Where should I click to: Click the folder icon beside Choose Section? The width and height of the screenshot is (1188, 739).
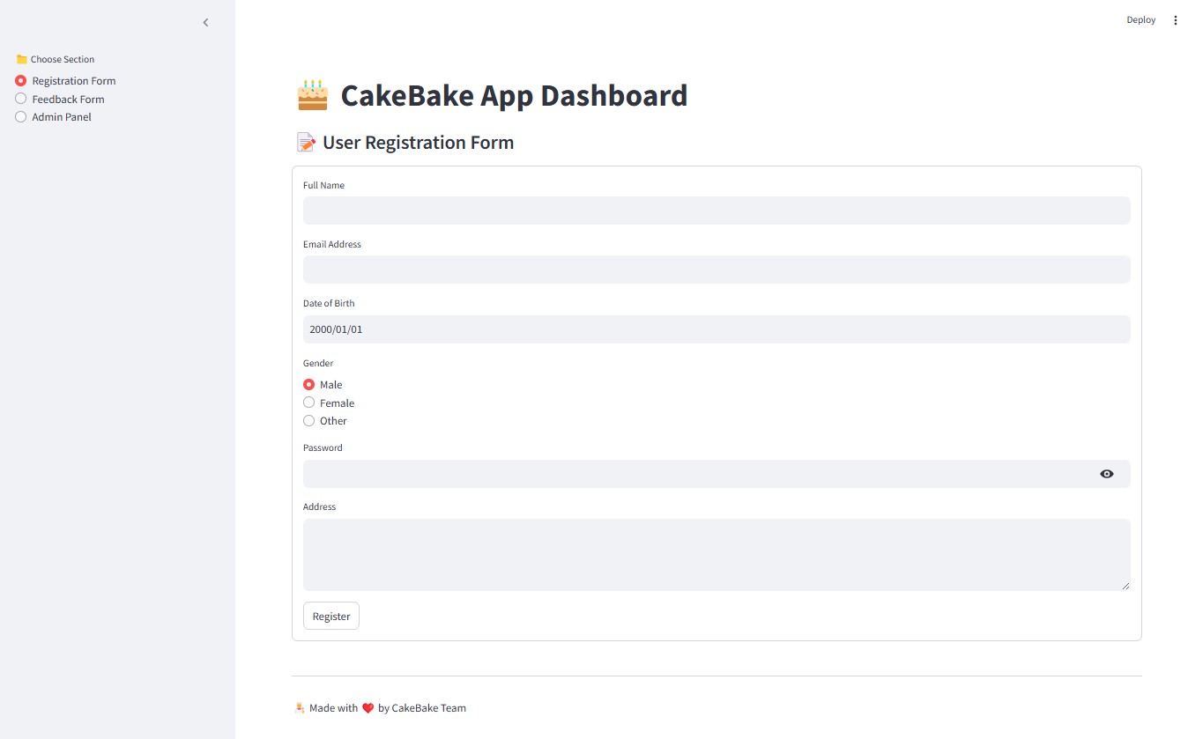(x=21, y=58)
